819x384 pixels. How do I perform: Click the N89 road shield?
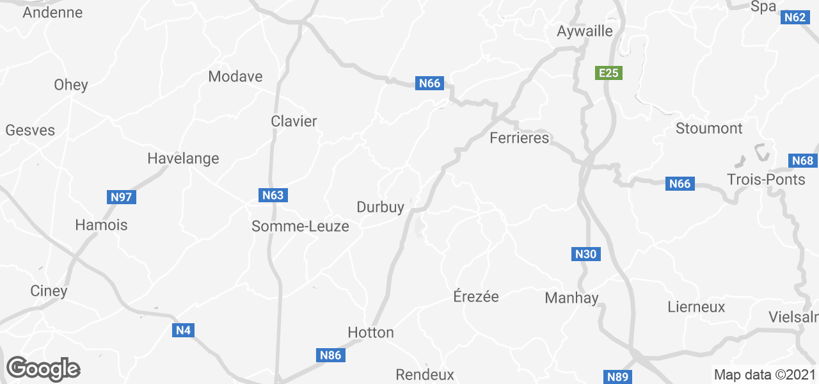tap(617, 377)
